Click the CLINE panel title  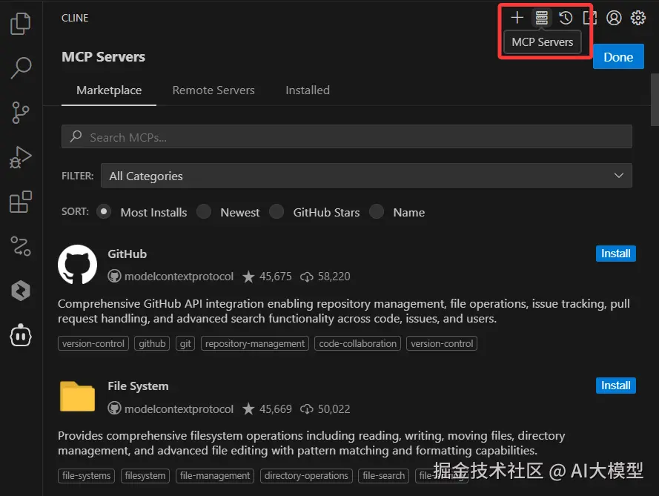tap(75, 18)
